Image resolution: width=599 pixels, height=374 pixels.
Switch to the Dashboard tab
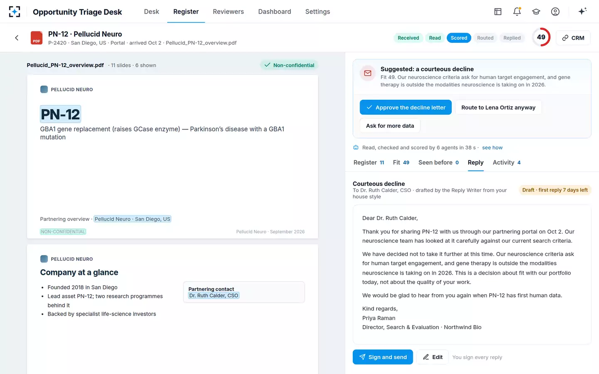tap(275, 12)
